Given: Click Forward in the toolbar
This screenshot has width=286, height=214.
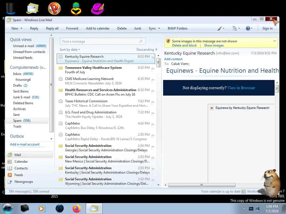Looking at the screenshot, I should (72, 28).
